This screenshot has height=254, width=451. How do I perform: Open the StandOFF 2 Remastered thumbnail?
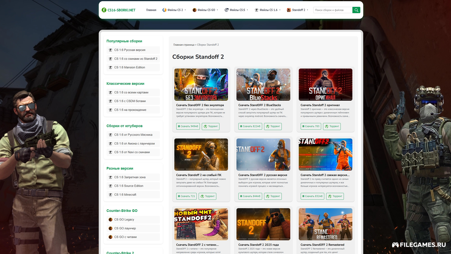tap(325, 224)
